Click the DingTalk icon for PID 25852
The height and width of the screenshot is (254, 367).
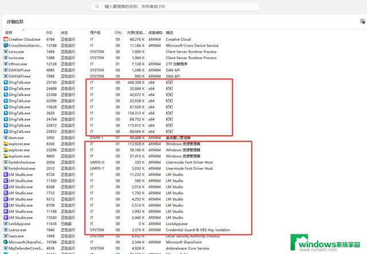point(6,132)
